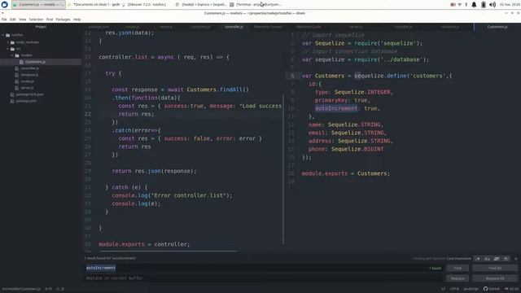Open the Help menu

point(77,20)
